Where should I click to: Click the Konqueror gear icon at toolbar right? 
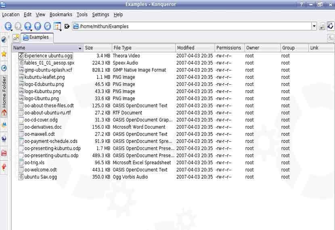pyautogui.click(x=330, y=26)
